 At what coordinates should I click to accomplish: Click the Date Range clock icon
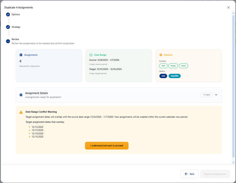(x=91, y=55)
